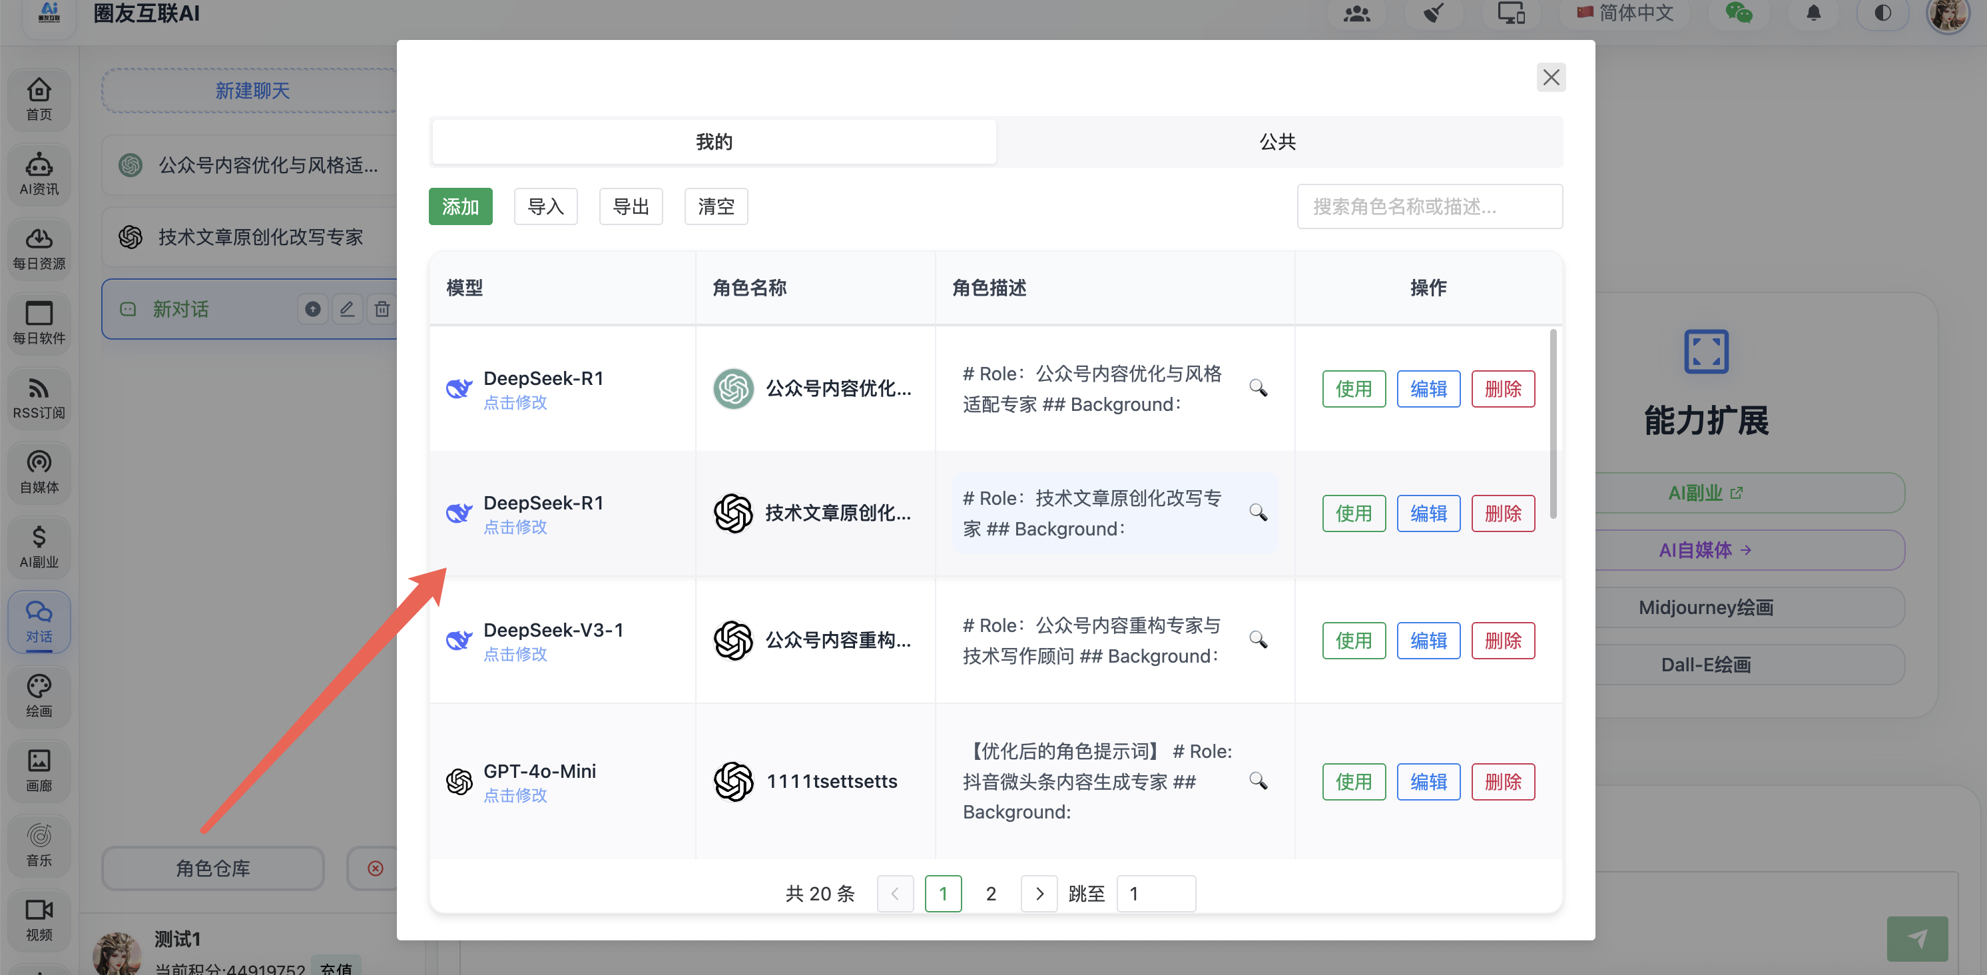
Task: Click 删除 for 1111tsettsetts role
Action: (x=1503, y=782)
